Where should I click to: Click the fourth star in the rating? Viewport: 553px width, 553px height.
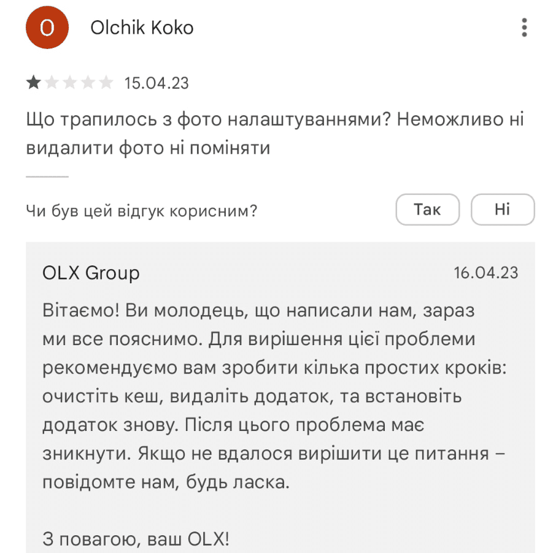click(89, 83)
